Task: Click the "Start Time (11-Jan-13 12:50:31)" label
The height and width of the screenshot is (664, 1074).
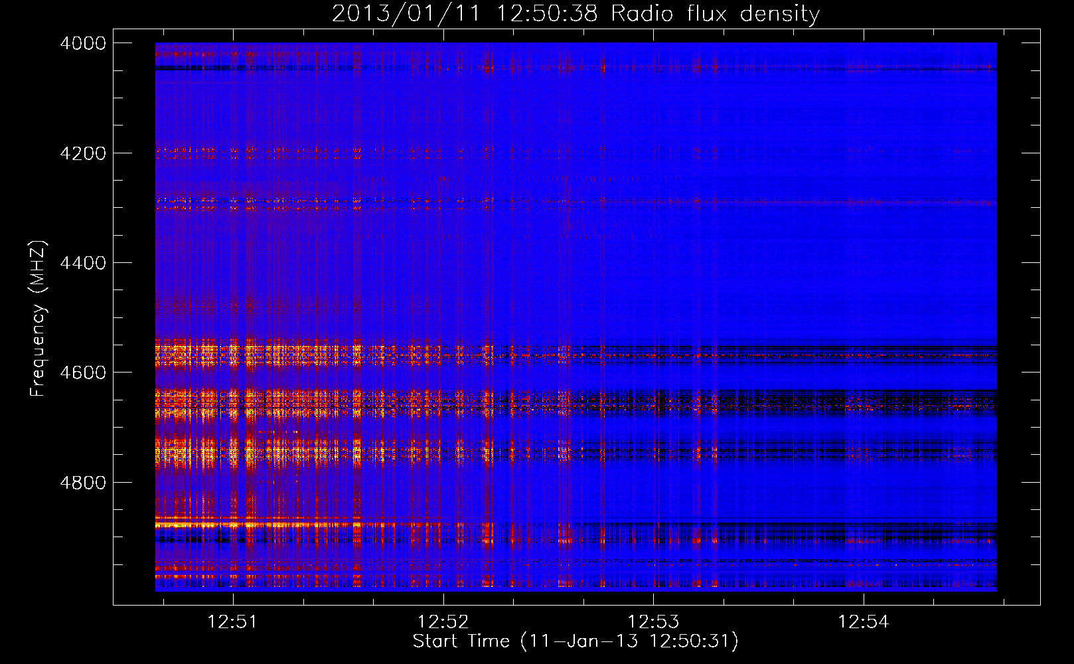Action: [x=575, y=641]
